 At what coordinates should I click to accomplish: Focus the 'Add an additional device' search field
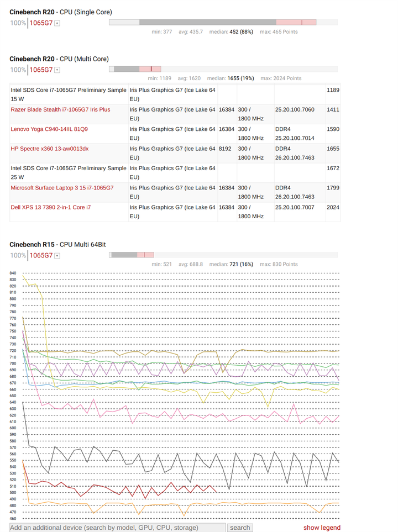coord(118,528)
